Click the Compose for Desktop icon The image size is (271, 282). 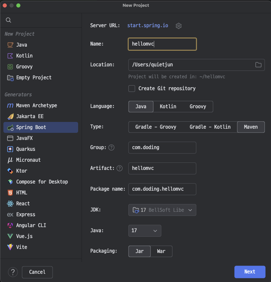click(x=10, y=182)
